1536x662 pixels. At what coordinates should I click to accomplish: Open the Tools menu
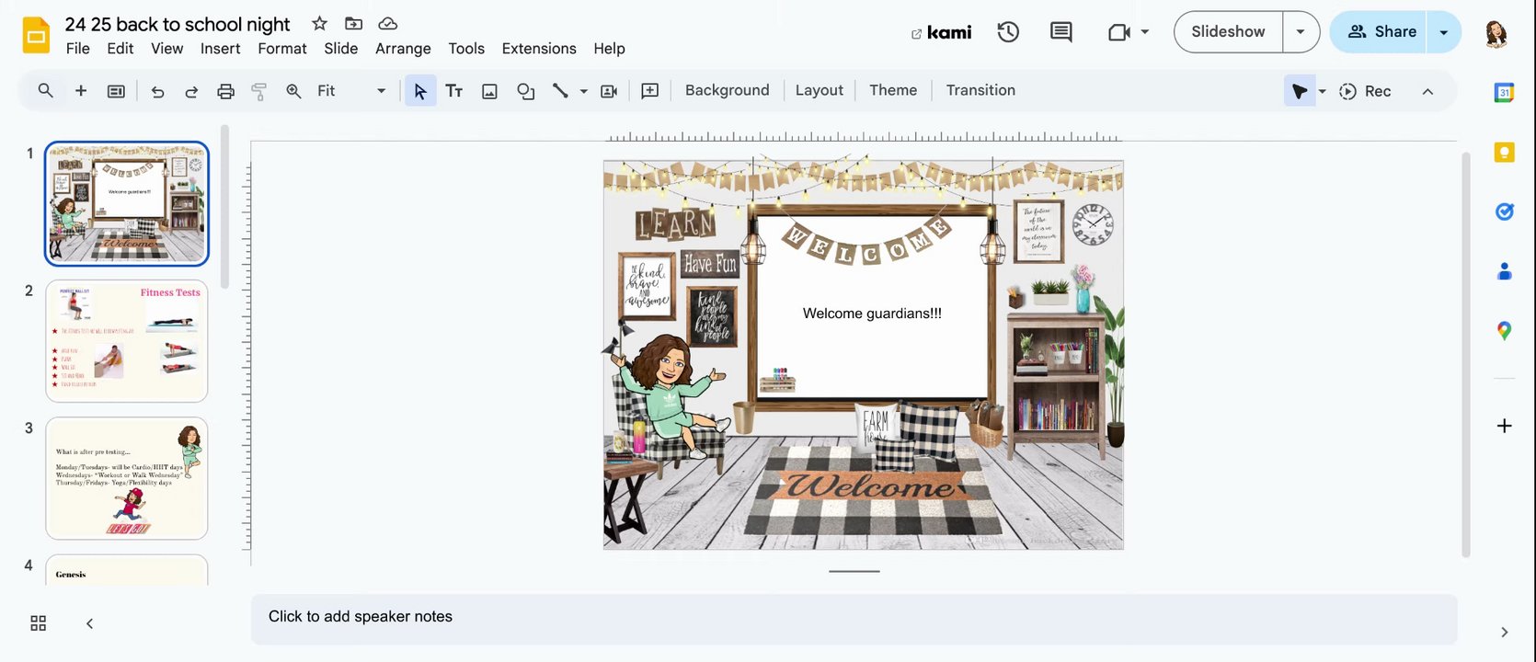[466, 49]
